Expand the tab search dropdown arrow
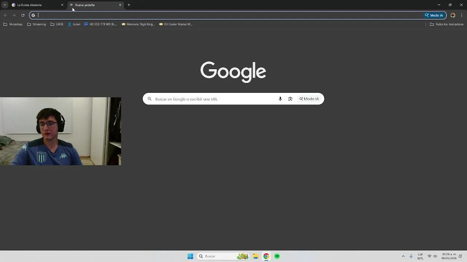 pos(5,5)
